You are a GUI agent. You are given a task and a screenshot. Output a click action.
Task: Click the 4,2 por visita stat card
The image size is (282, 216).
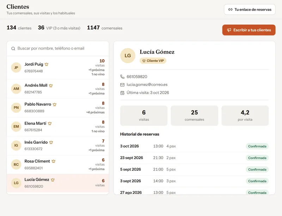(x=245, y=116)
